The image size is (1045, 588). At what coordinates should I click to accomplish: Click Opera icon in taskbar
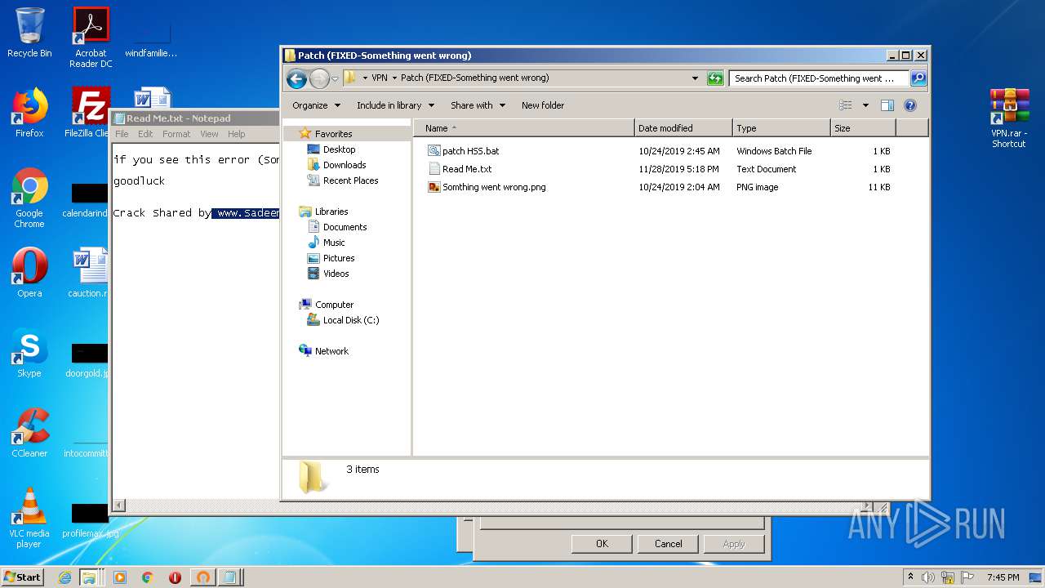pyautogui.click(x=175, y=577)
